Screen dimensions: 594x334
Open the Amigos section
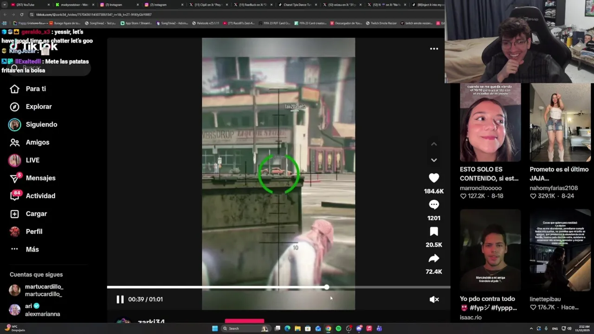pyautogui.click(x=30, y=142)
